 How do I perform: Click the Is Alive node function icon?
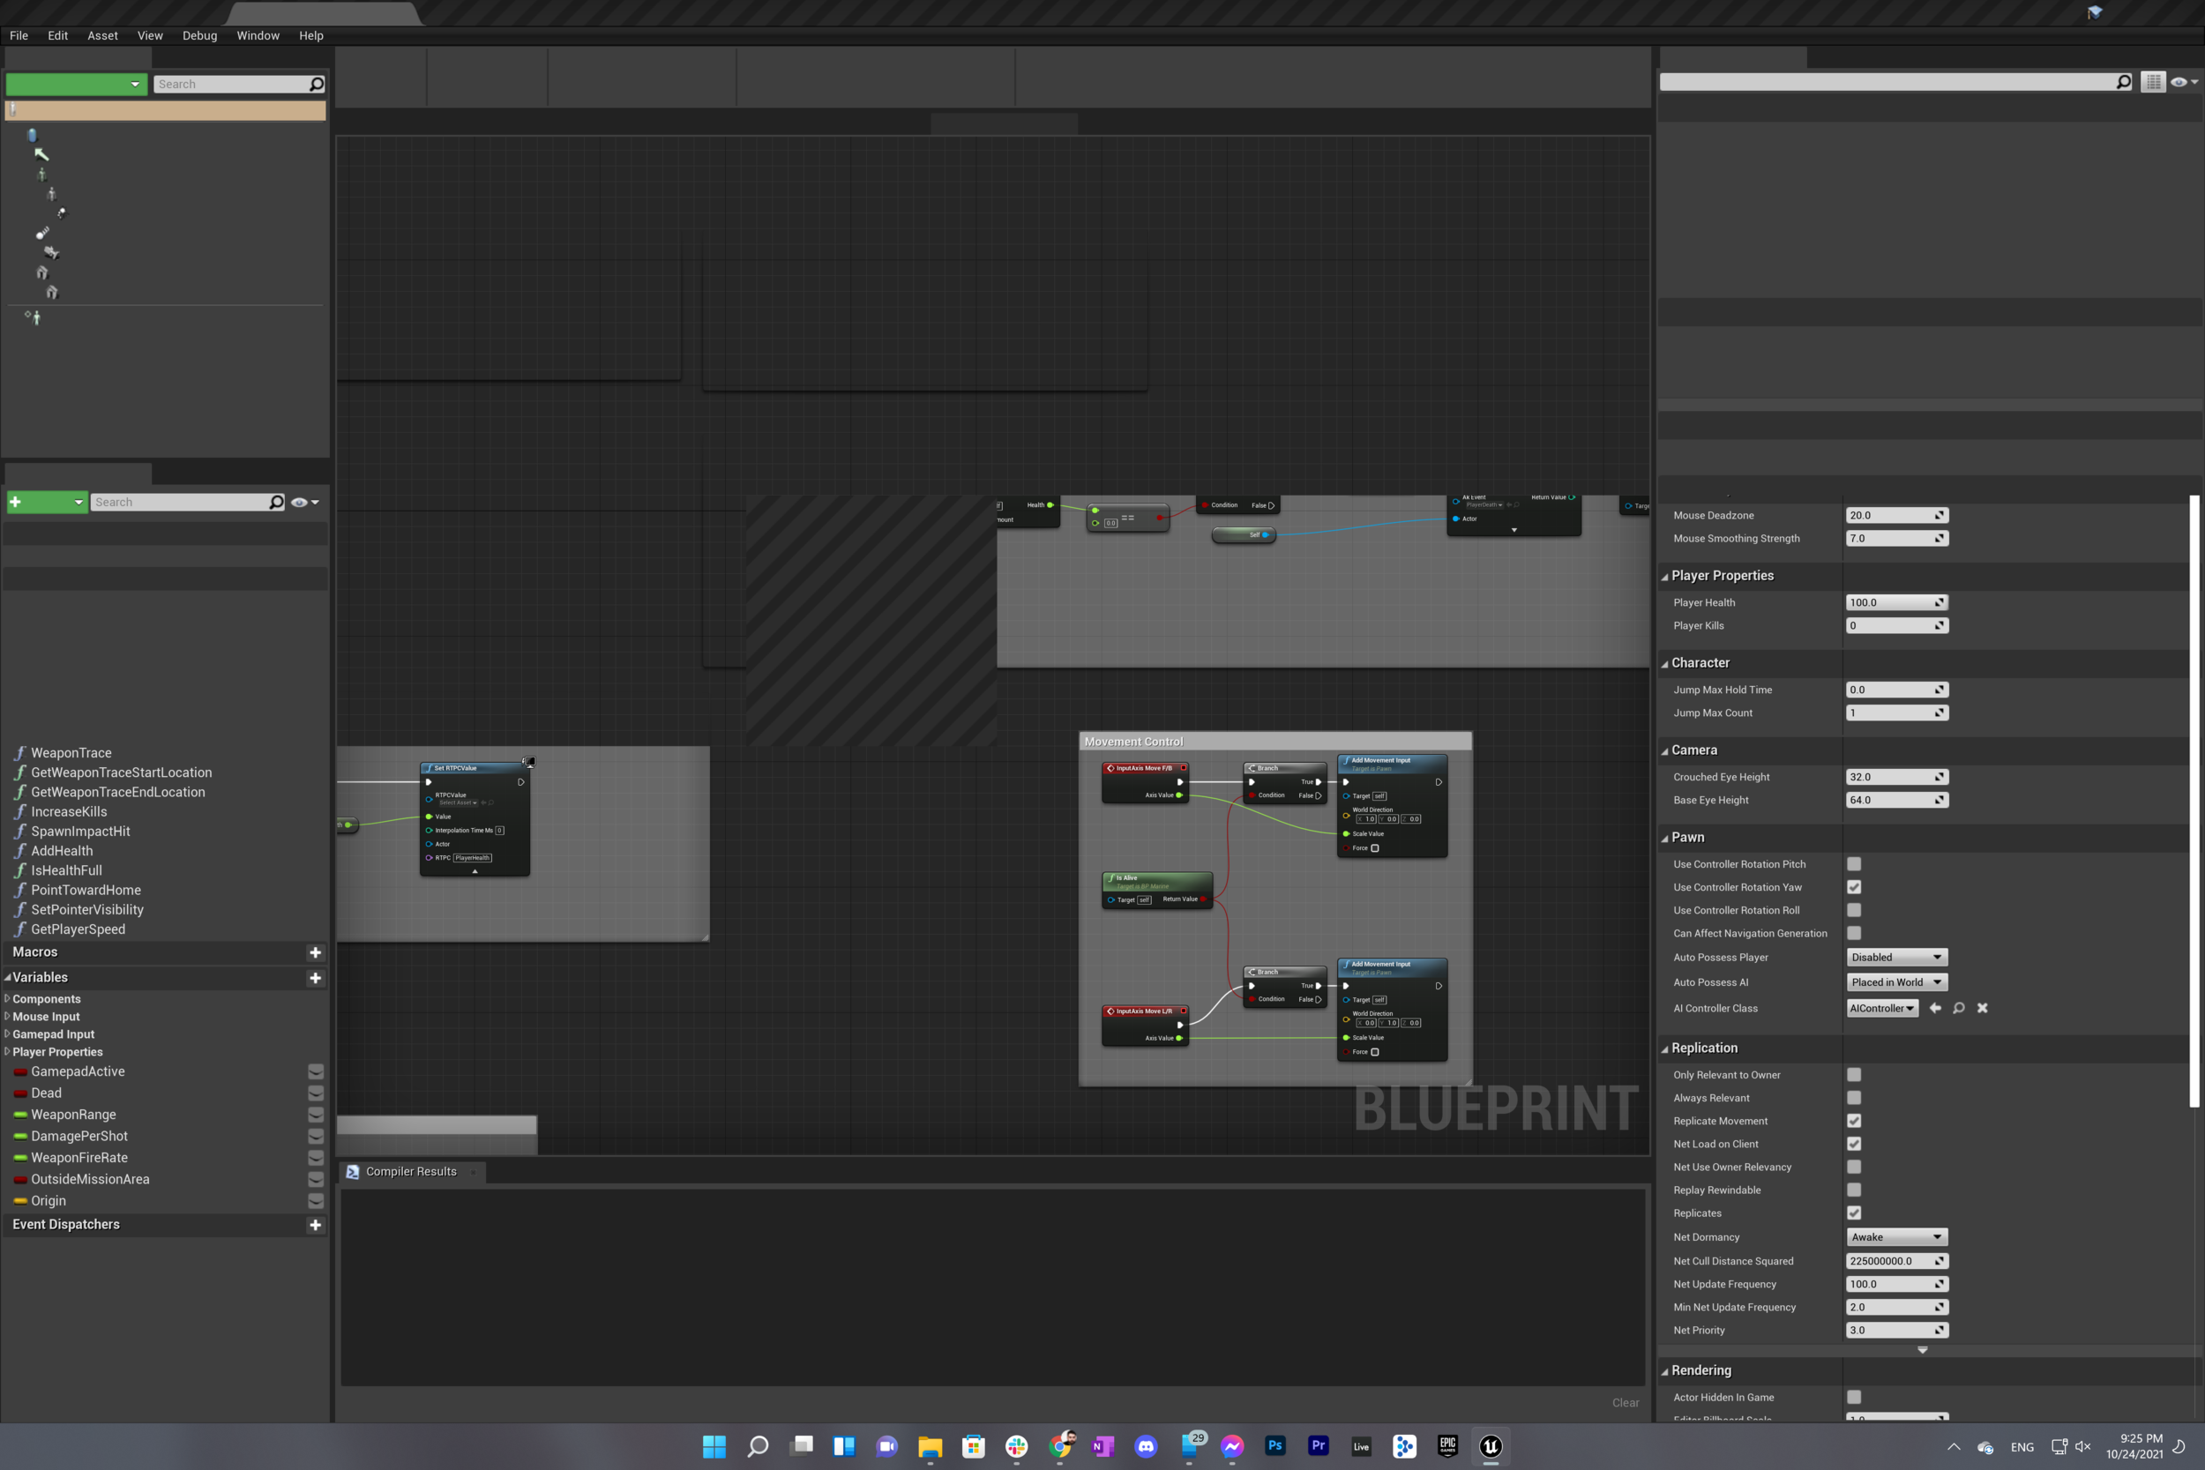[x=1111, y=878]
